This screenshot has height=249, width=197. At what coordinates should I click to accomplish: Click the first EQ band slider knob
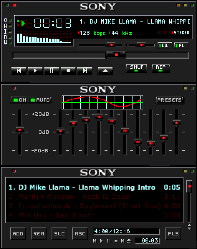[61, 131]
